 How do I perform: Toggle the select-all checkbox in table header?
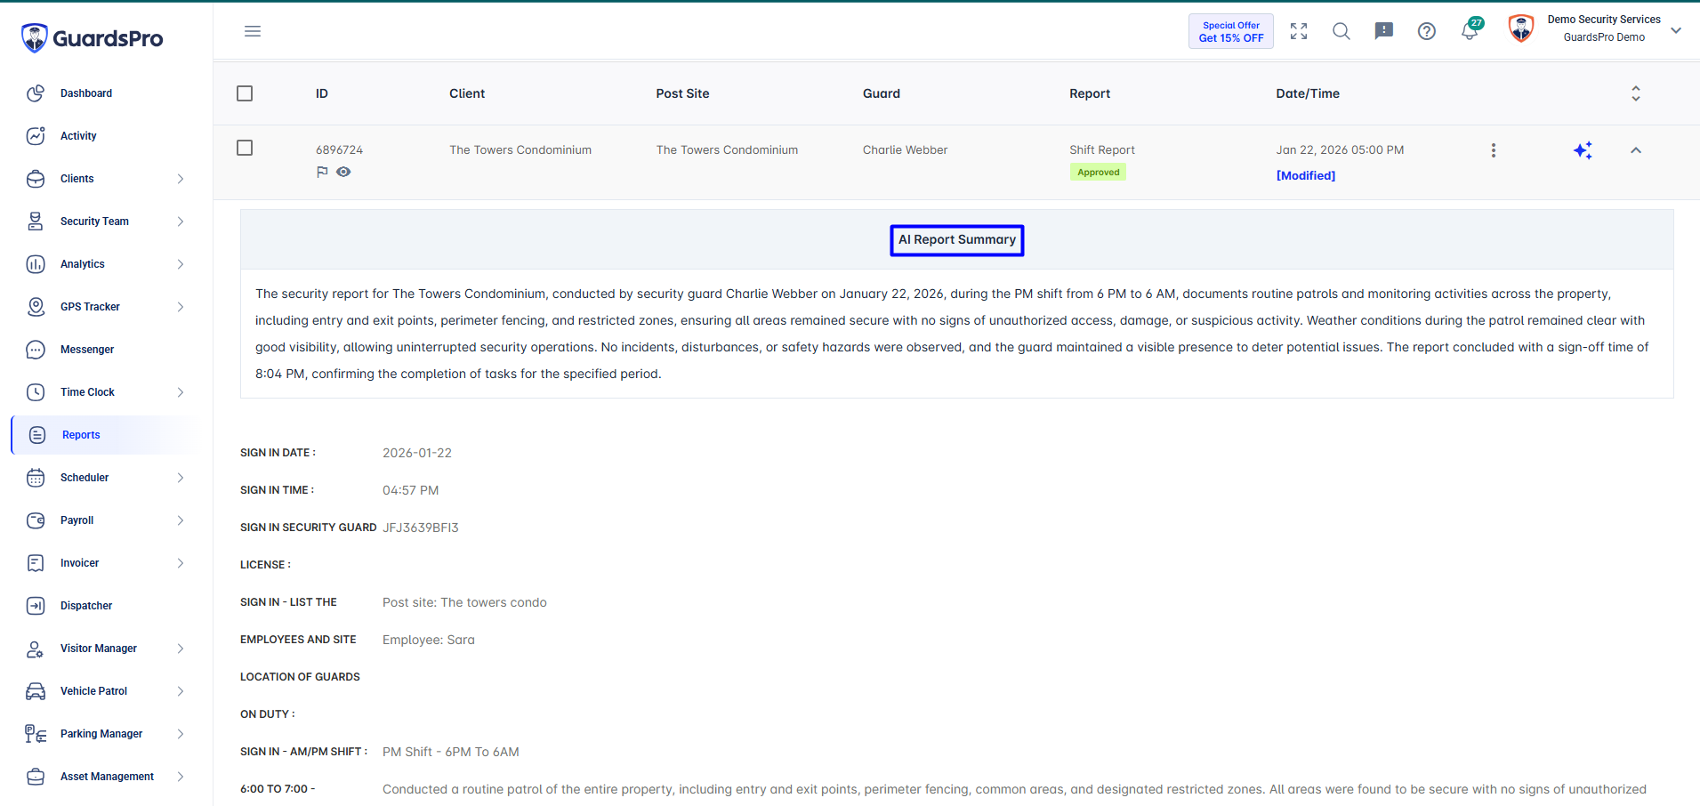tap(245, 93)
